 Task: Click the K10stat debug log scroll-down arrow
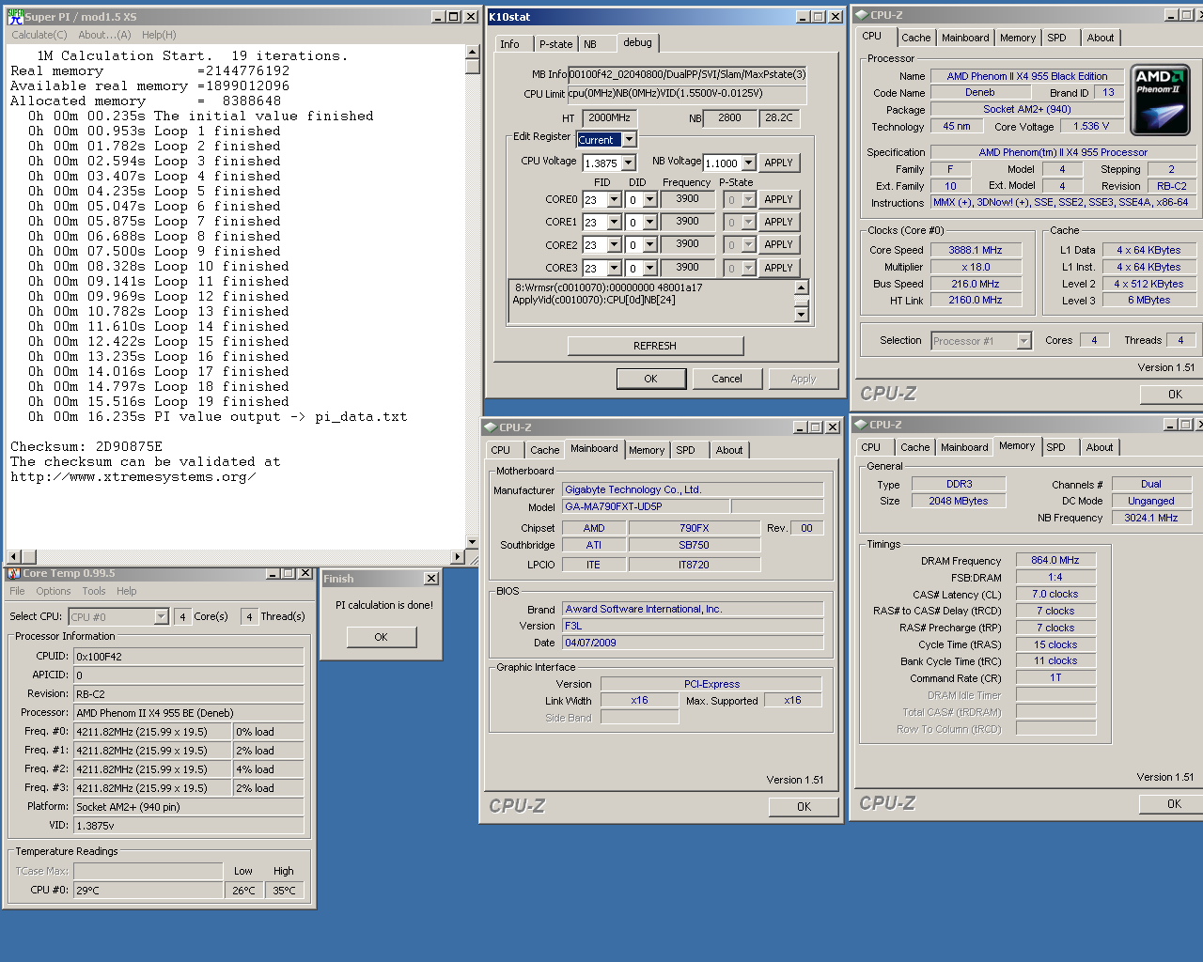pyautogui.click(x=802, y=315)
